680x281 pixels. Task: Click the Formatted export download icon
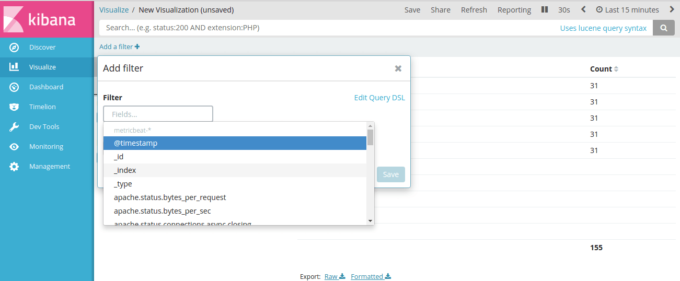pyautogui.click(x=388, y=276)
